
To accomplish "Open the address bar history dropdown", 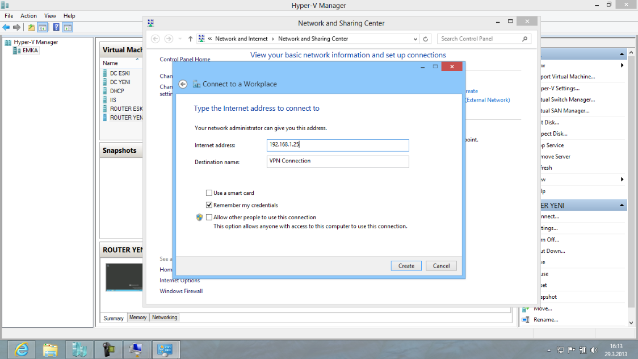I will coord(415,39).
